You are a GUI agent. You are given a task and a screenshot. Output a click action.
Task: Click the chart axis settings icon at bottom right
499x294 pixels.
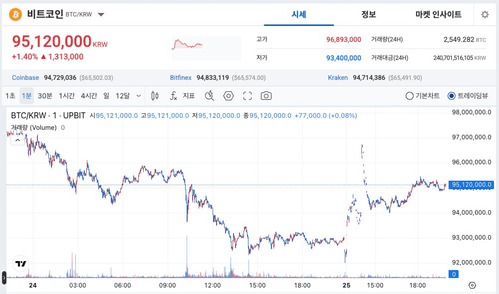[x=473, y=285]
